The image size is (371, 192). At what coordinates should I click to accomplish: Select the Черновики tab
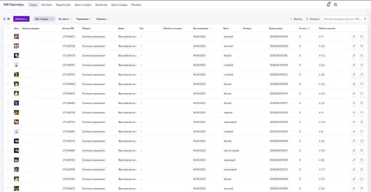84,19
